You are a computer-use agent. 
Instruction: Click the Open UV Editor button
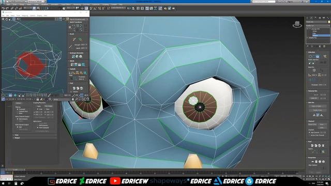(x=318, y=106)
